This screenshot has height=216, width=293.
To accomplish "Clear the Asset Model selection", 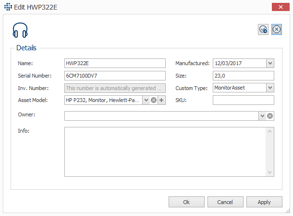I will pos(154,100).
